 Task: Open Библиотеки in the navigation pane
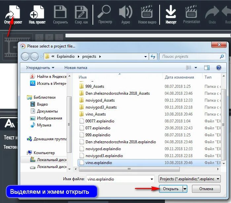(41, 97)
